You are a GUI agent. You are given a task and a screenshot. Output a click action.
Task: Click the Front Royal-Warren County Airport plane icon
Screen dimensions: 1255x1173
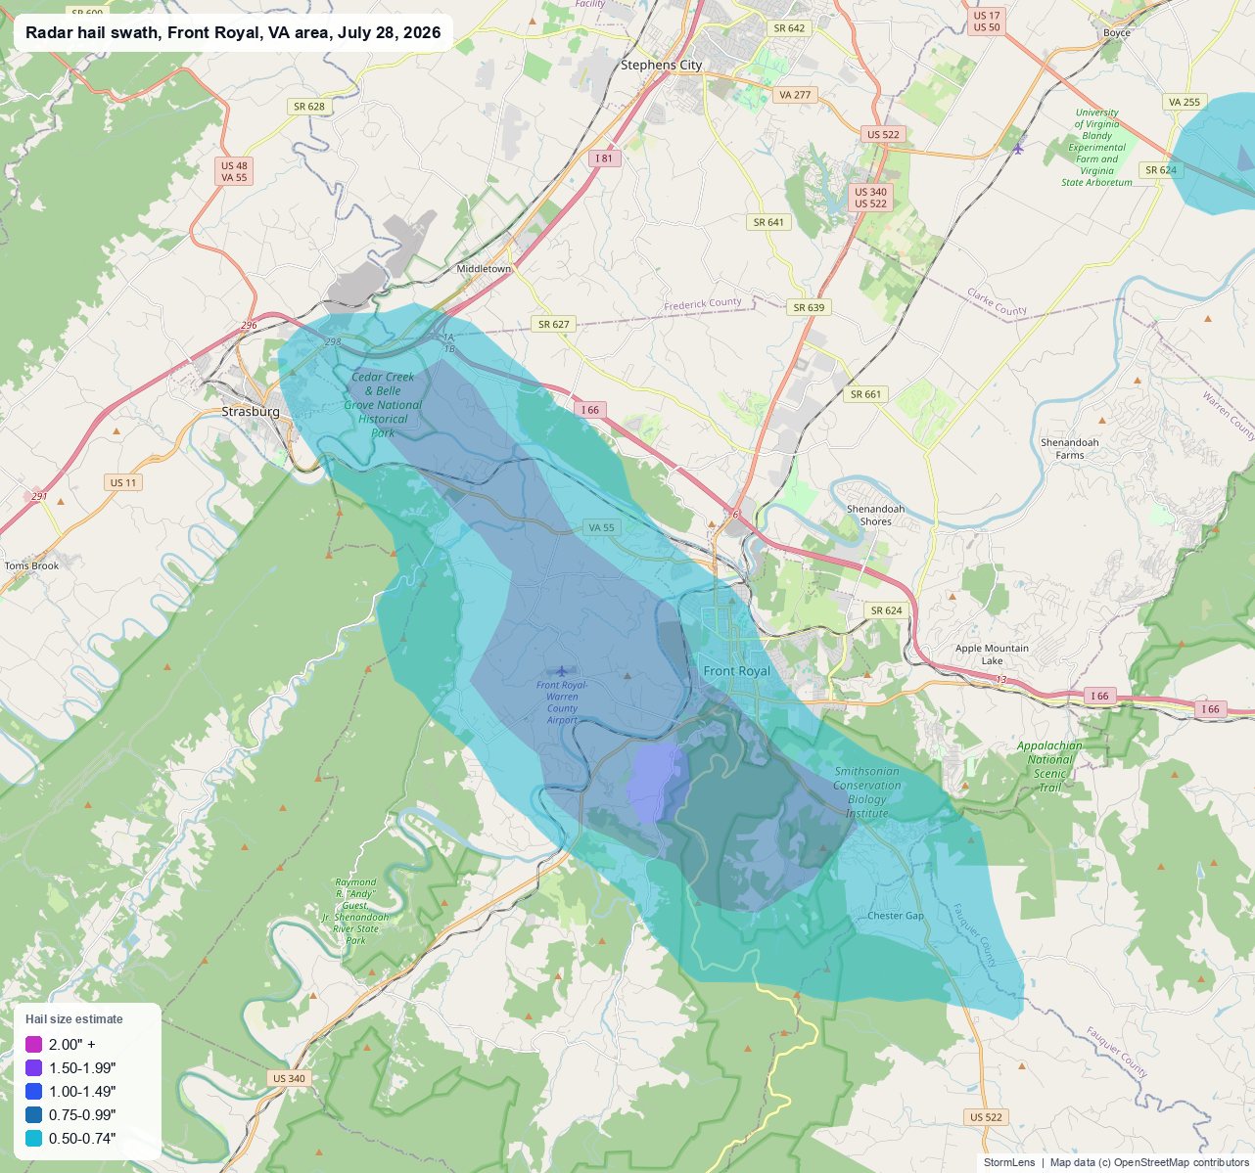(x=561, y=671)
